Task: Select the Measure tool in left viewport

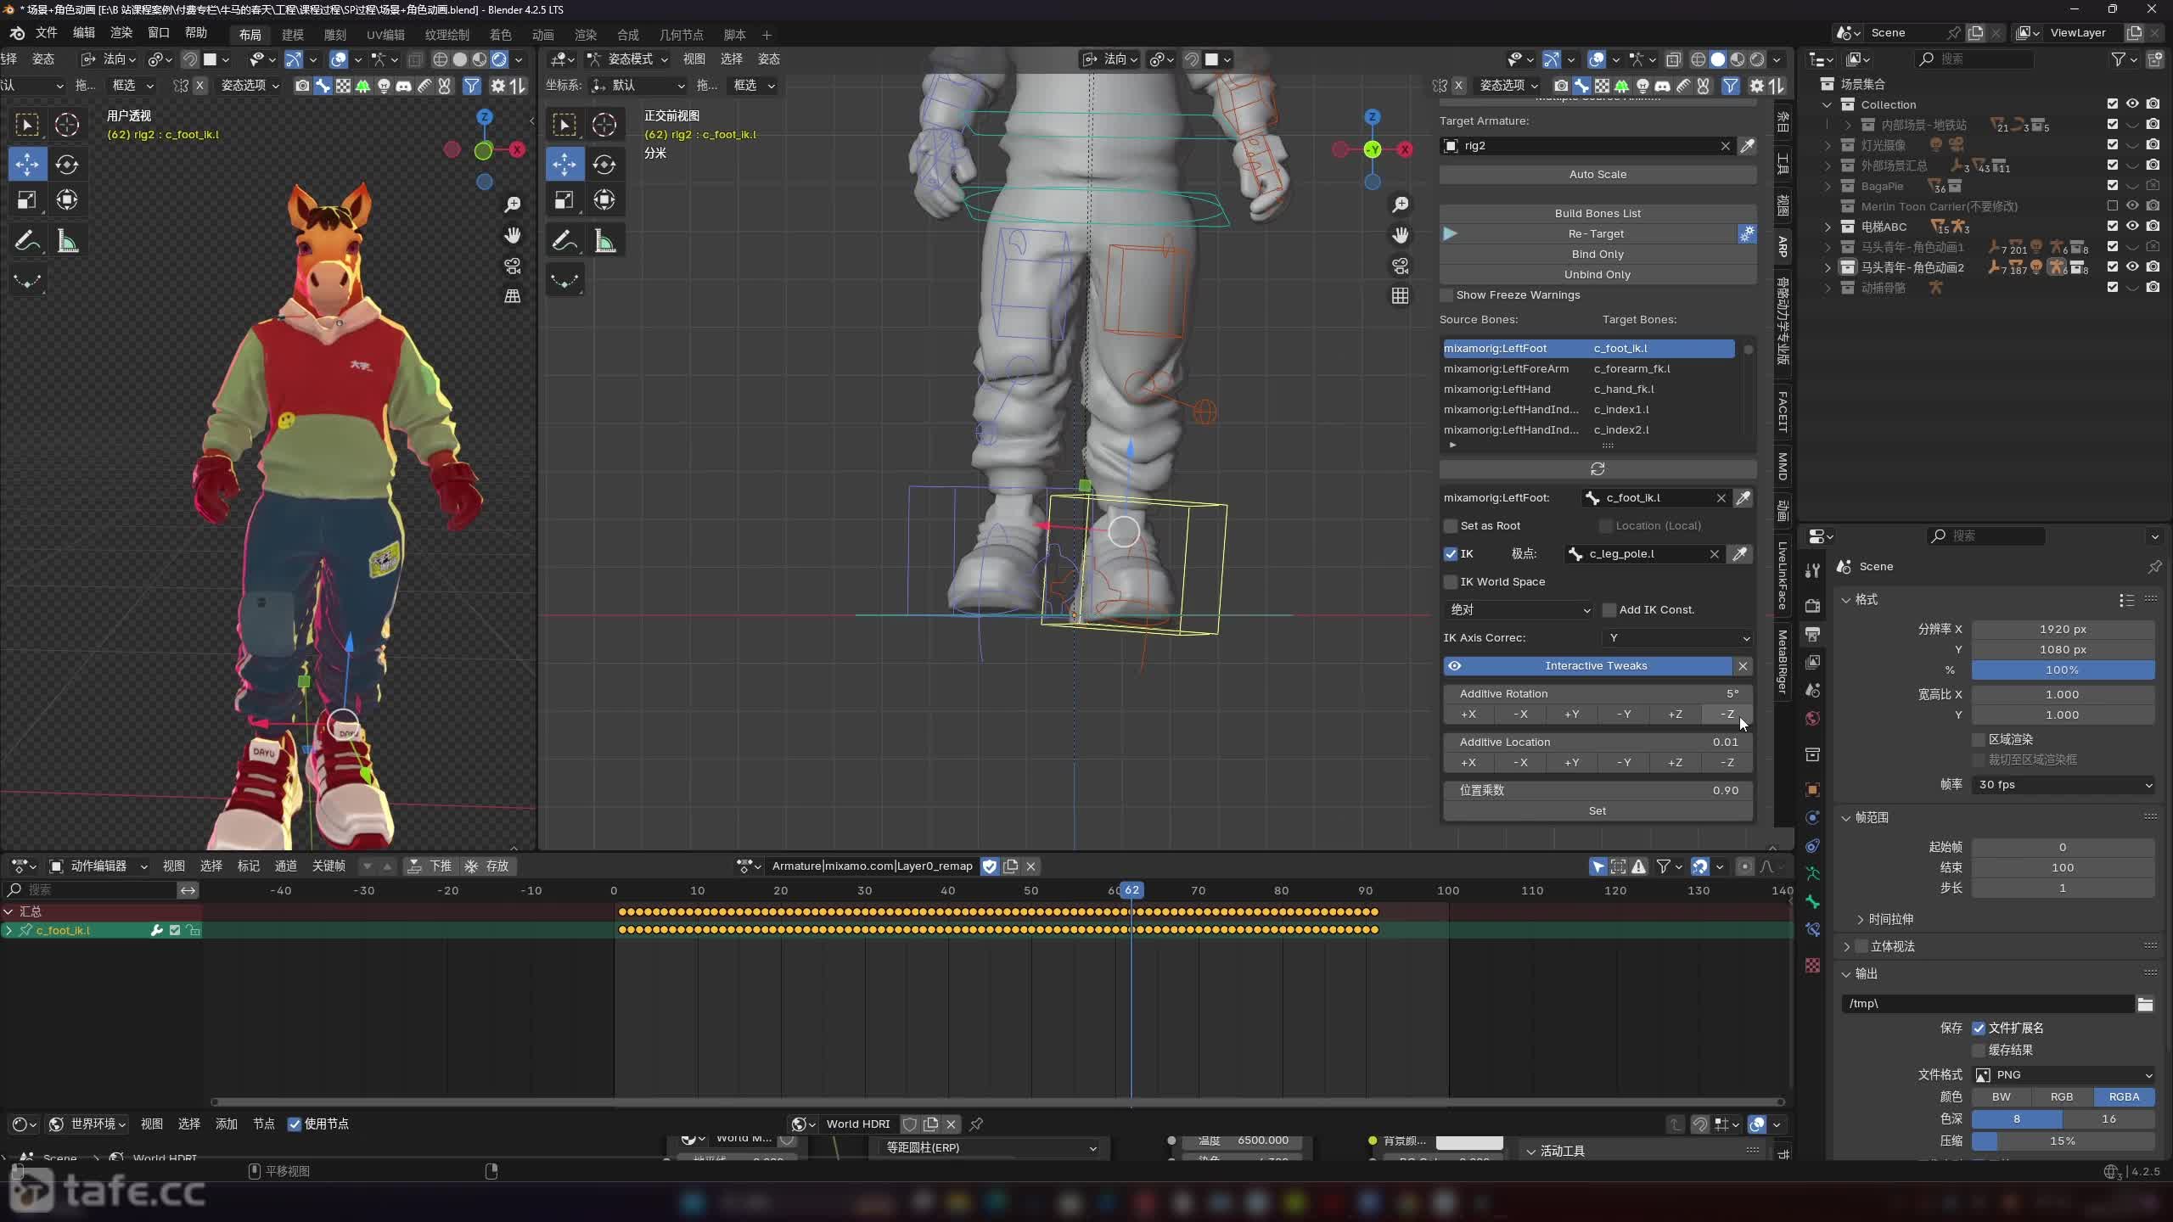Action: tap(67, 242)
